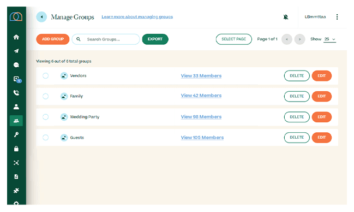Edit the Guests group
Screen dimensions: 354x212
coord(322,138)
